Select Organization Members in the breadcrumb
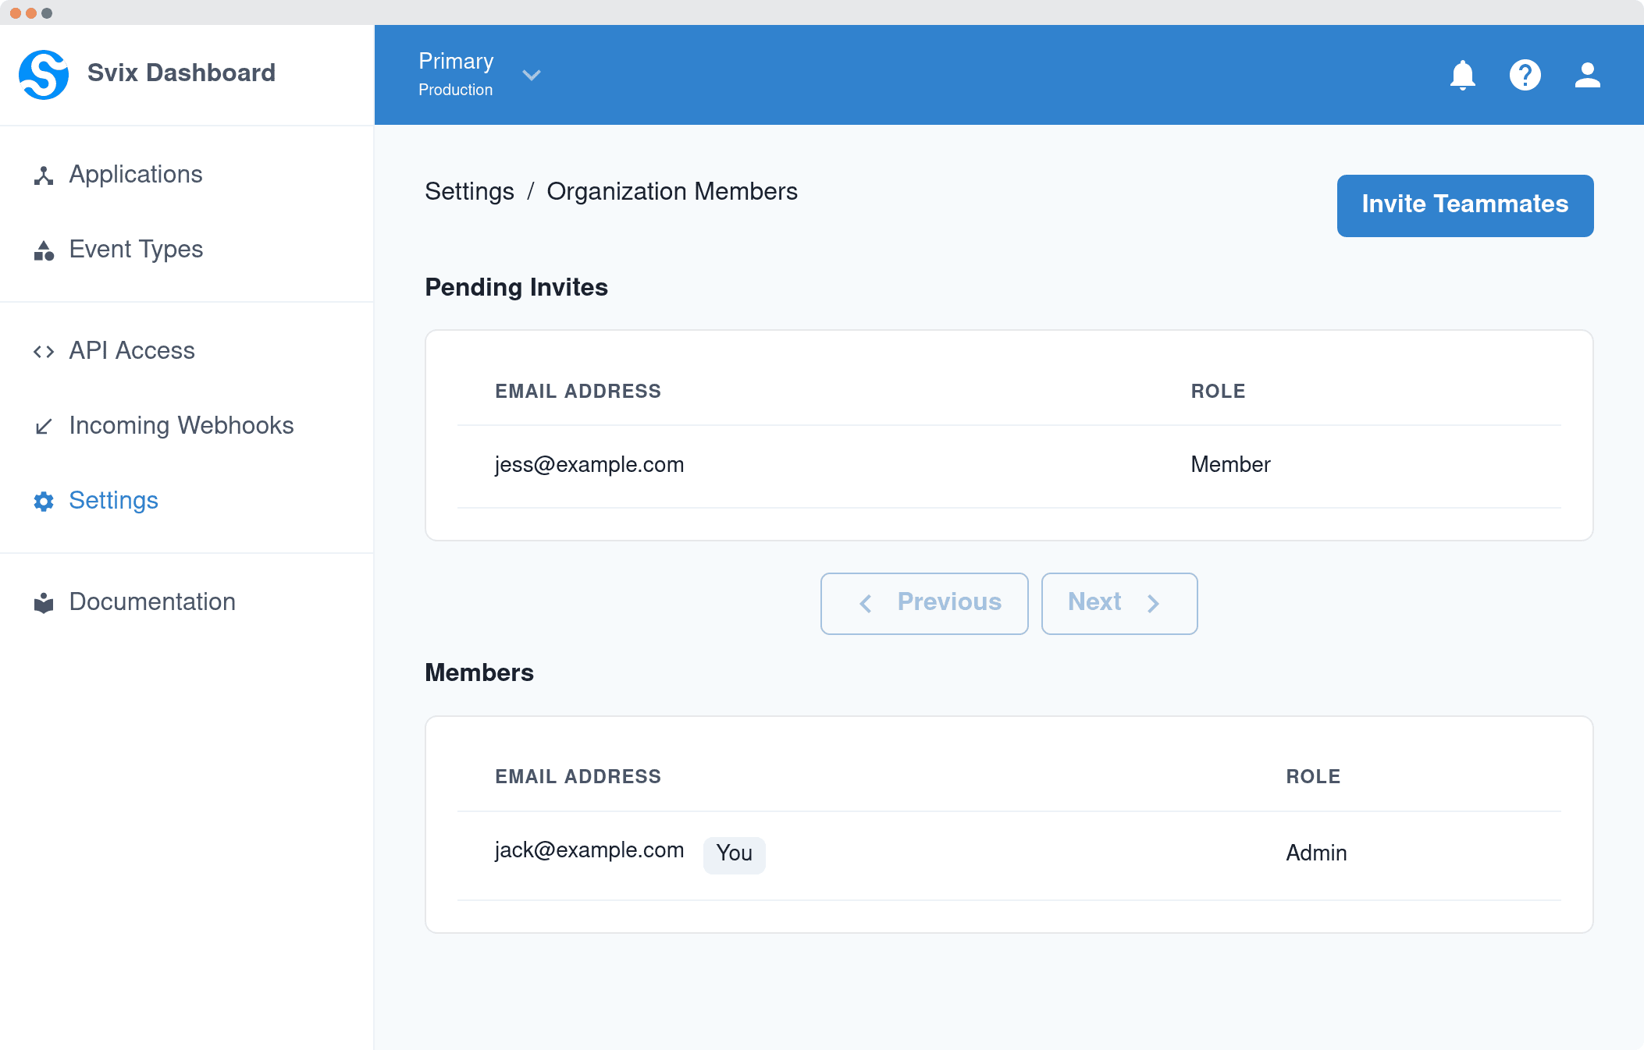This screenshot has width=1644, height=1050. click(672, 191)
